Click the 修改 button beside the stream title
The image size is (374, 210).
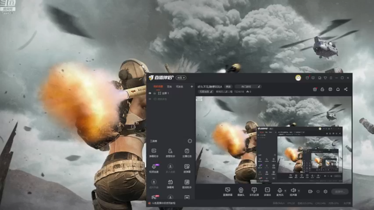pos(228,87)
